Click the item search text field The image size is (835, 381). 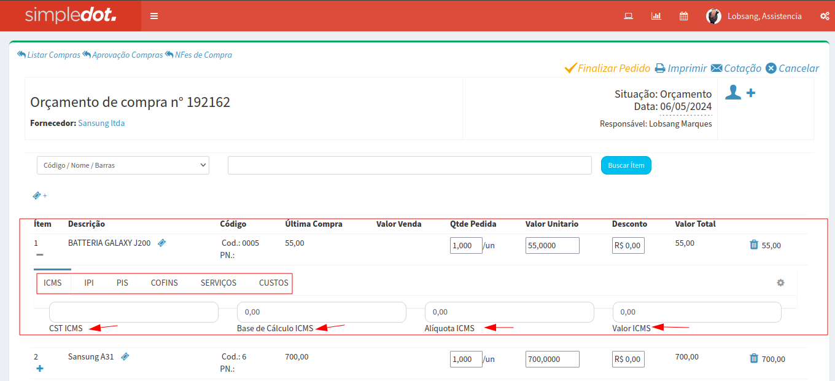tap(410, 165)
